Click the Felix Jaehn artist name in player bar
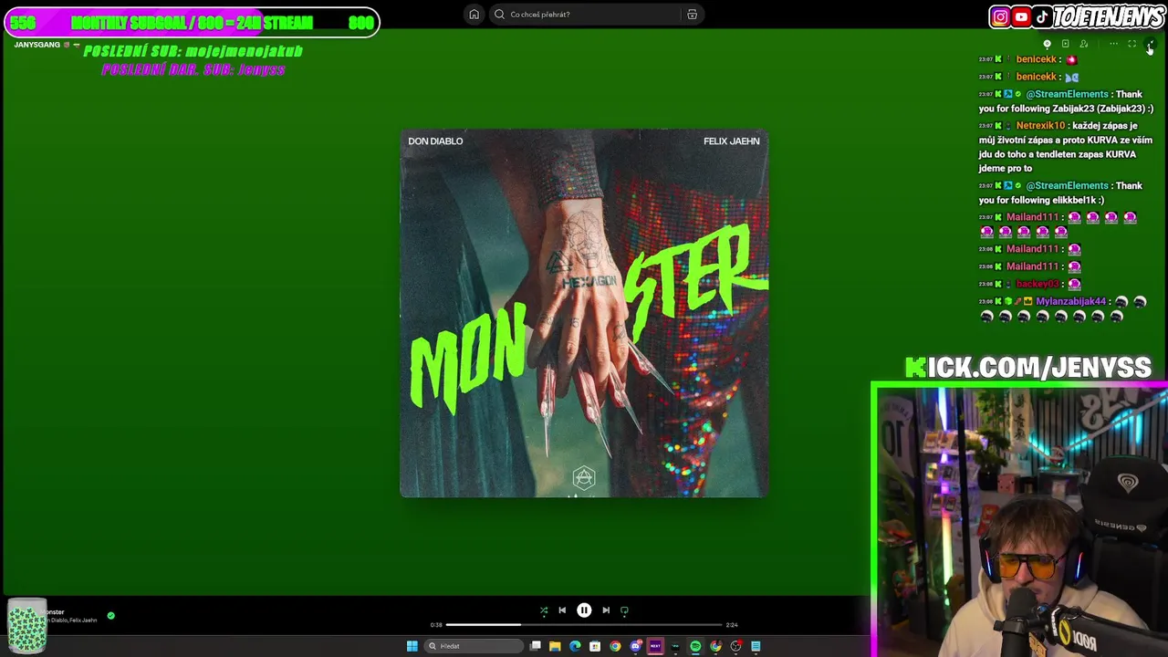This screenshot has height=657, width=1168. pos(83,620)
